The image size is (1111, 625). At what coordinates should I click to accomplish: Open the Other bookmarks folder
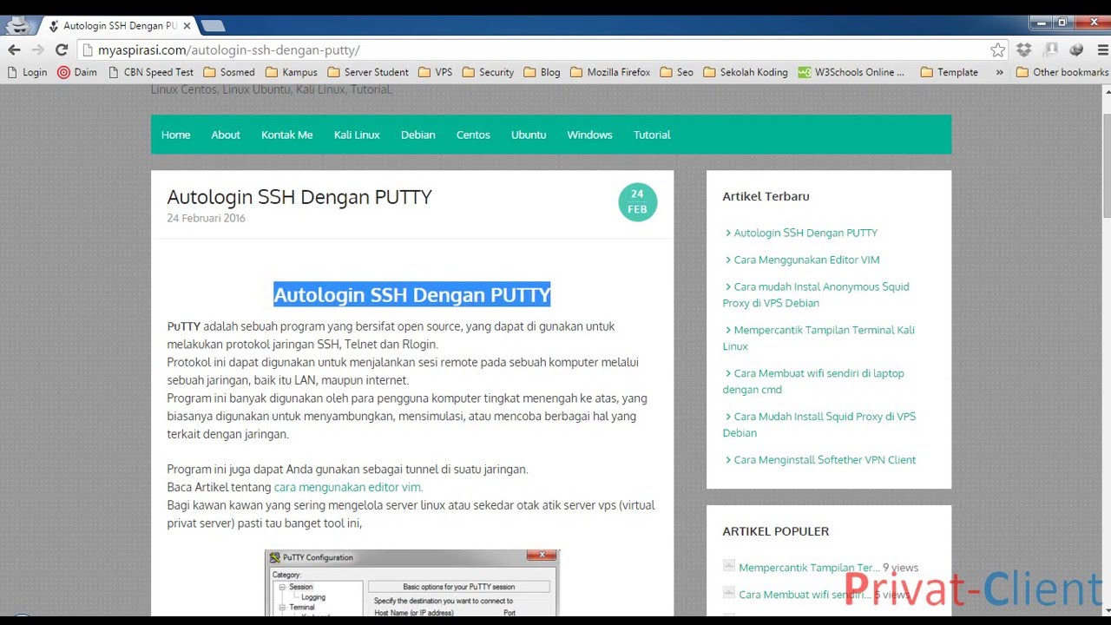coord(1062,72)
